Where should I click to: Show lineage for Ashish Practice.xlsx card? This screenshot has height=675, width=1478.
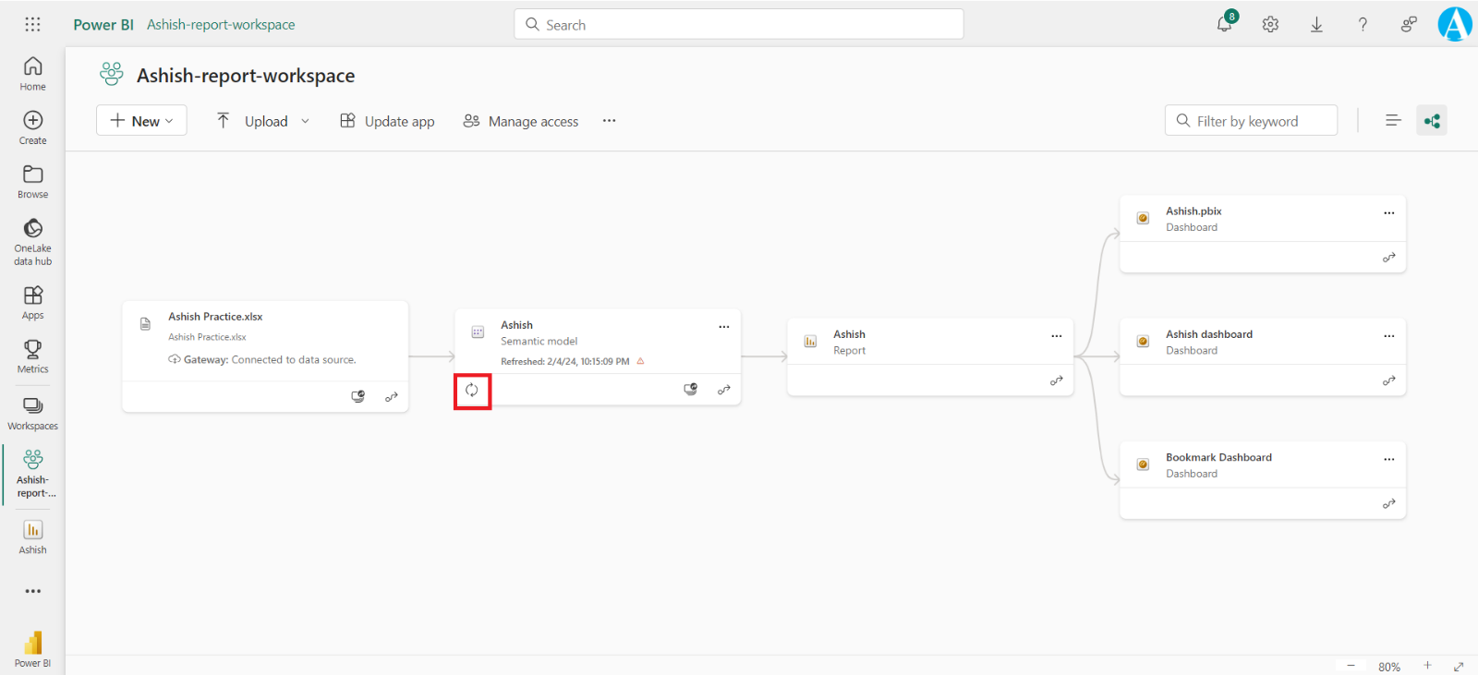click(392, 397)
